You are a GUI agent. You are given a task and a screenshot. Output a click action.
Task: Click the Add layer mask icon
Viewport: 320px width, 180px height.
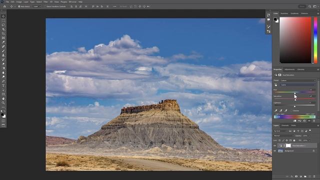pyautogui.click(x=296, y=176)
